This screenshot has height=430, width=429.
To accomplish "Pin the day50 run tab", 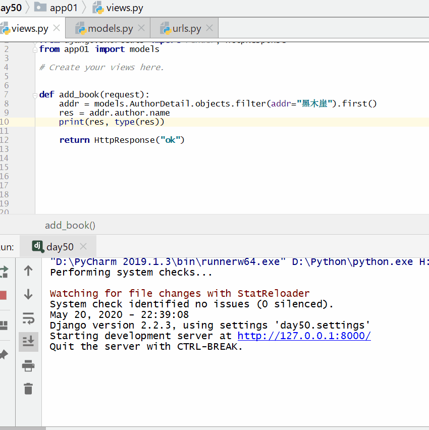I will pyautogui.click(x=3, y=355).
